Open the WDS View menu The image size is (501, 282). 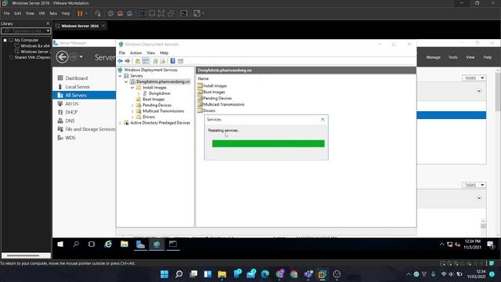tap(150, 52)
